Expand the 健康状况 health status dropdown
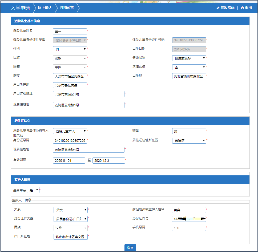The image size is (258, 252). point(189,58)
